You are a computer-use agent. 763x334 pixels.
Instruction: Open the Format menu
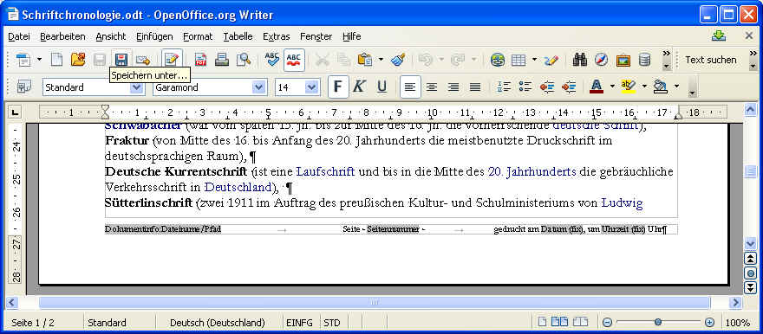pyautogui.click(x=198, y=36)
